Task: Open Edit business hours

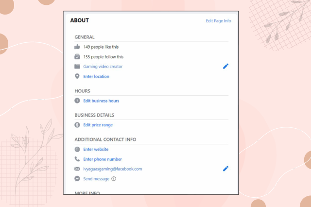Action: 101,101
